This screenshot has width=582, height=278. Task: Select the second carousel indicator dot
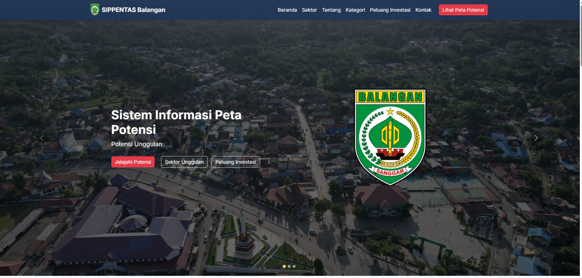[289, 266]
